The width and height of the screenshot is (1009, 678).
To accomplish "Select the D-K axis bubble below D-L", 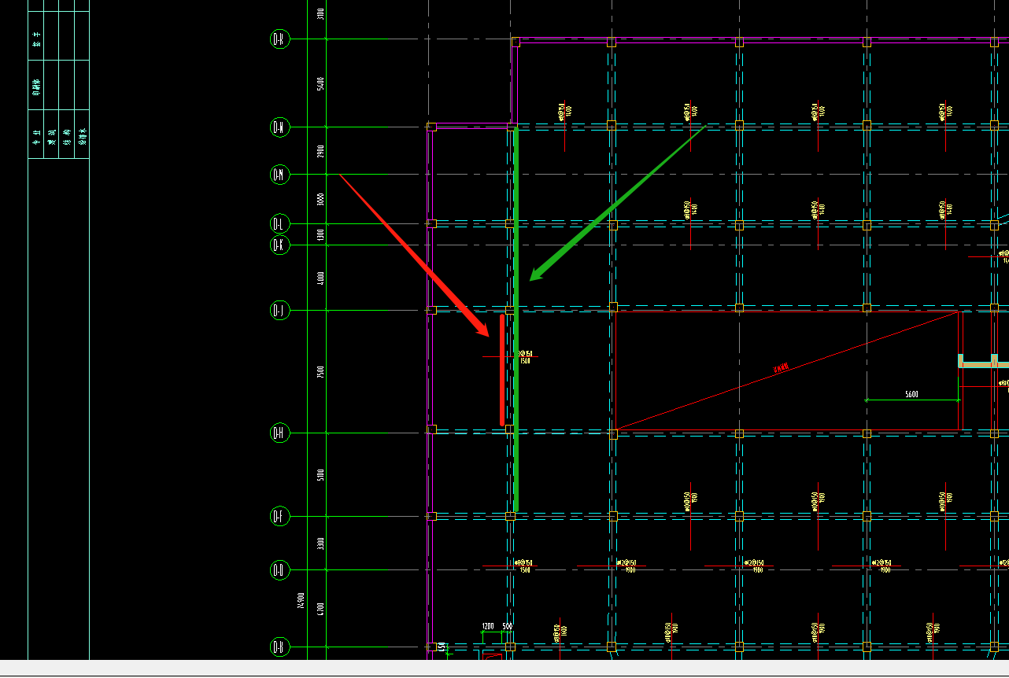I will pyautogui.click(x=279, y=245).
